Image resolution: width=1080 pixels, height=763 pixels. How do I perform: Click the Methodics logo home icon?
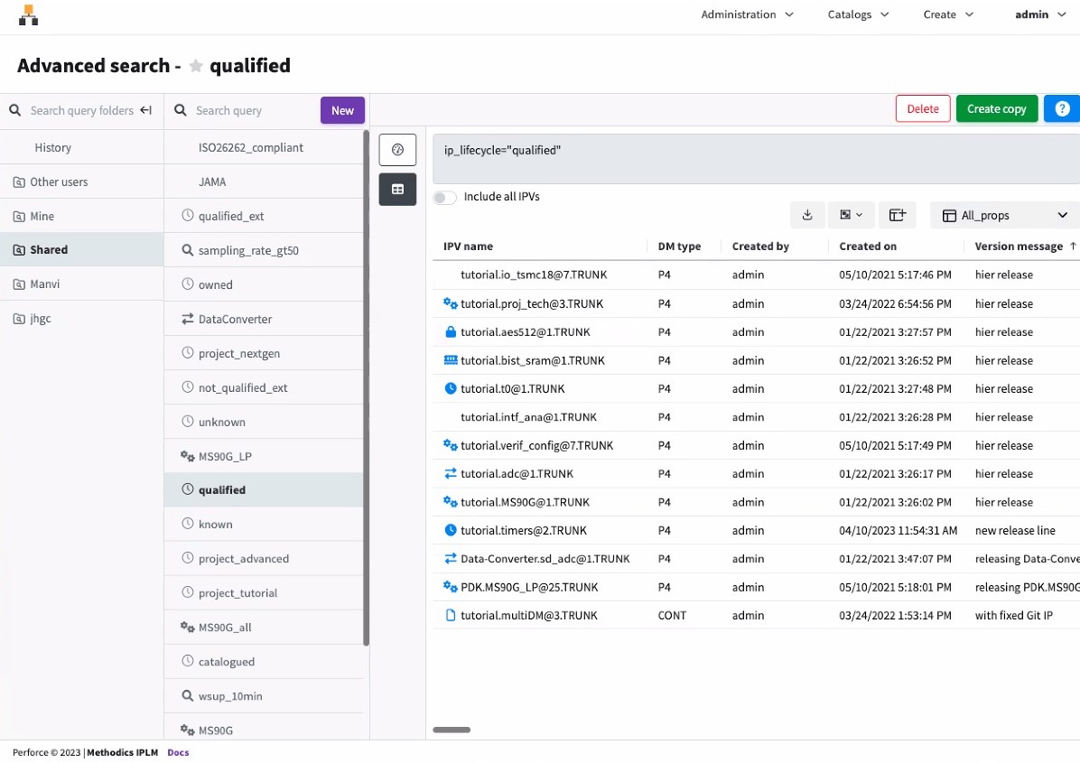29,15
